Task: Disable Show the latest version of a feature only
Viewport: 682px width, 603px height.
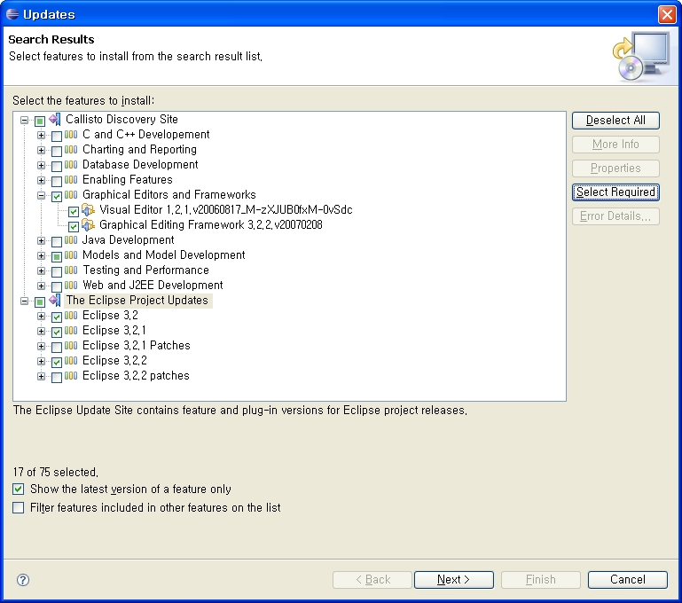Action: 19,489
